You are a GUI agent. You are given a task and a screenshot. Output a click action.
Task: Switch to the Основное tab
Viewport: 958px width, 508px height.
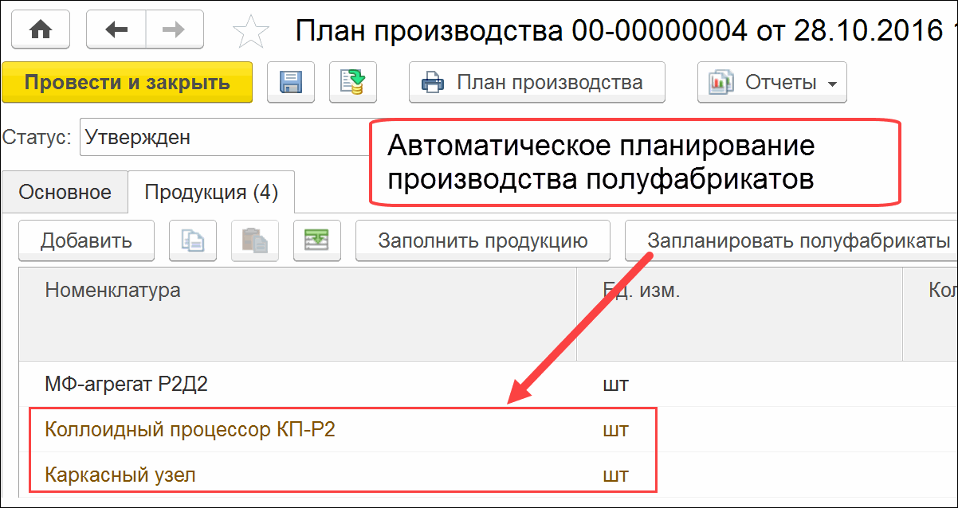(65, 192)
